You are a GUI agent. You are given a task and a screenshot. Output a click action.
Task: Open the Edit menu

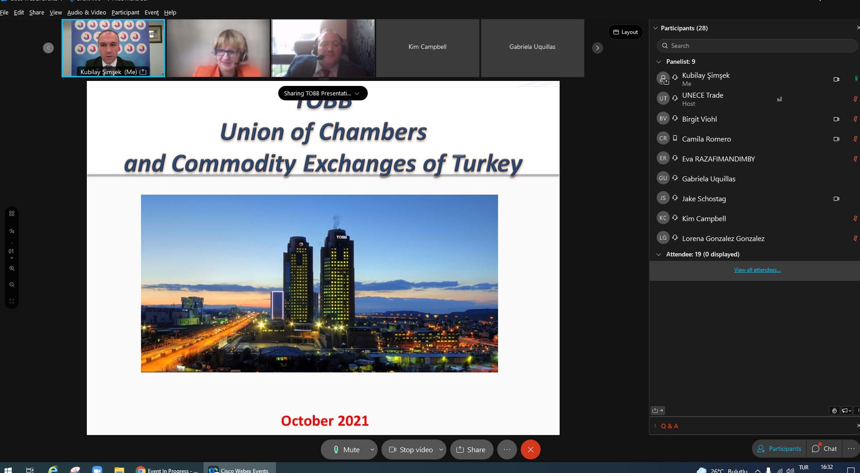tap(19, 12)
